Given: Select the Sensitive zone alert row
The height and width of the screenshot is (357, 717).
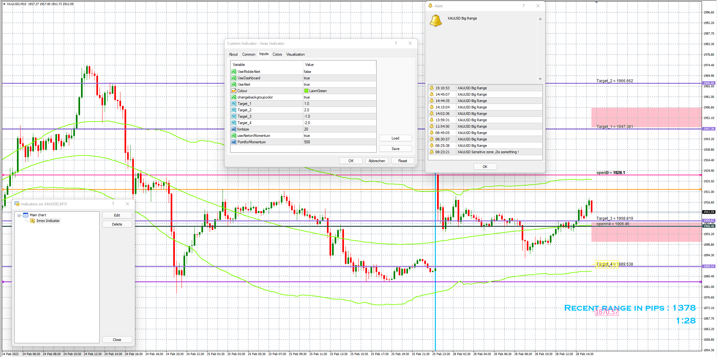Looking at the screenshot, I should tap(487, 152).
